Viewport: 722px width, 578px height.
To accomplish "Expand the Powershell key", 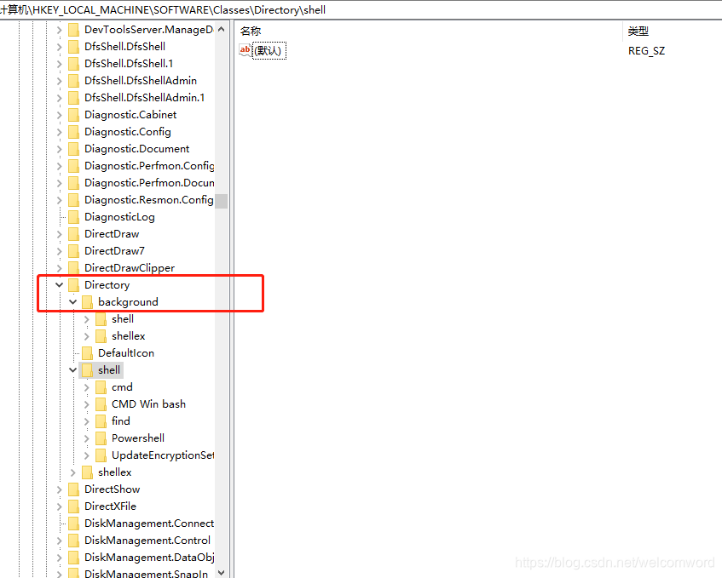I will pos(87,438).
